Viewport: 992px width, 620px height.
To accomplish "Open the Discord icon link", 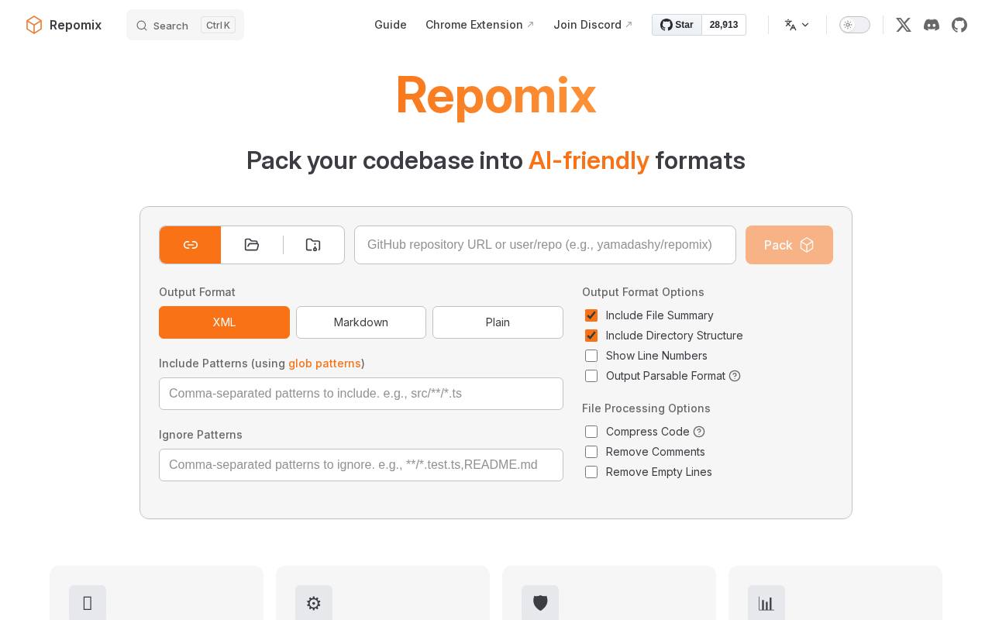I will [932, 25].
